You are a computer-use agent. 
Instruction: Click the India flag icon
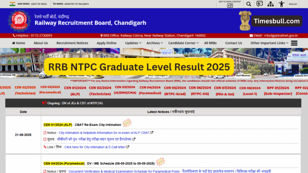click(x=12, y=4)
